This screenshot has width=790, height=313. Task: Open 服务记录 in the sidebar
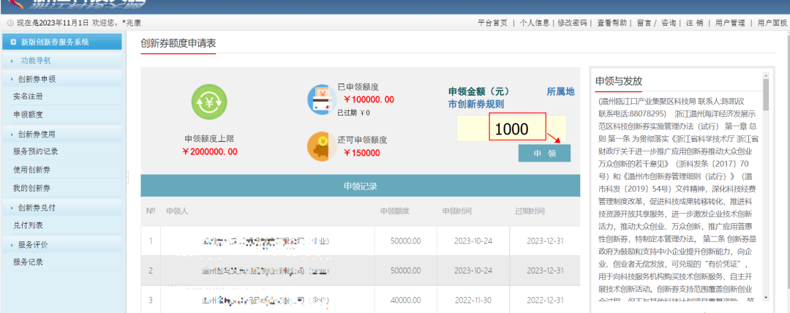pos(28,262)
